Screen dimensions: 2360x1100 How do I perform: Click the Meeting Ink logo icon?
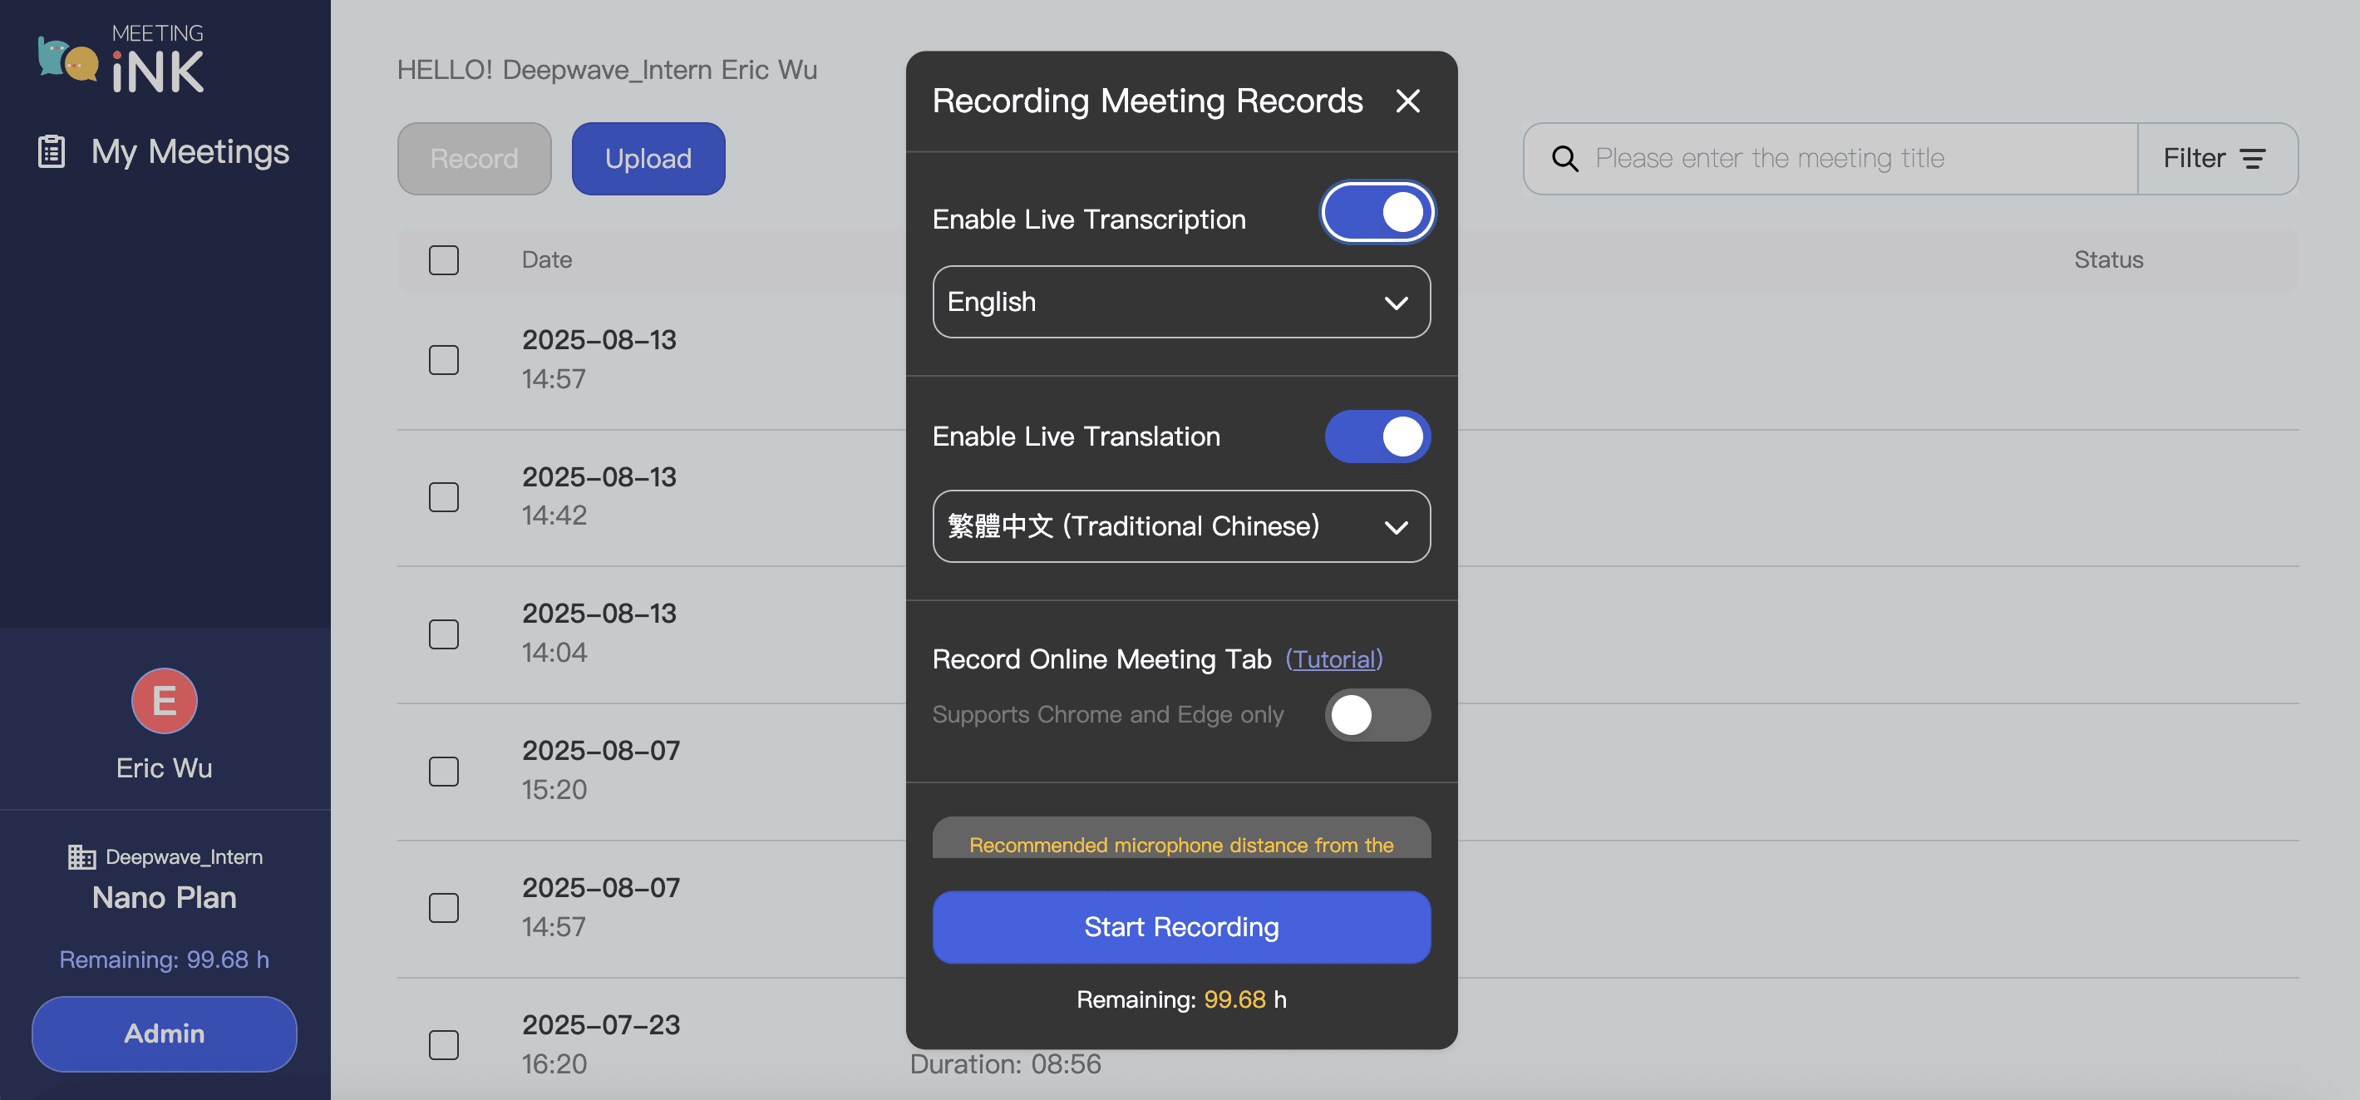coord(68,60)
